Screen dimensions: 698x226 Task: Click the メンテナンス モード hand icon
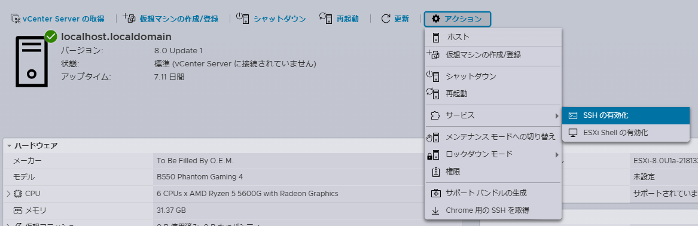[433, 137]
